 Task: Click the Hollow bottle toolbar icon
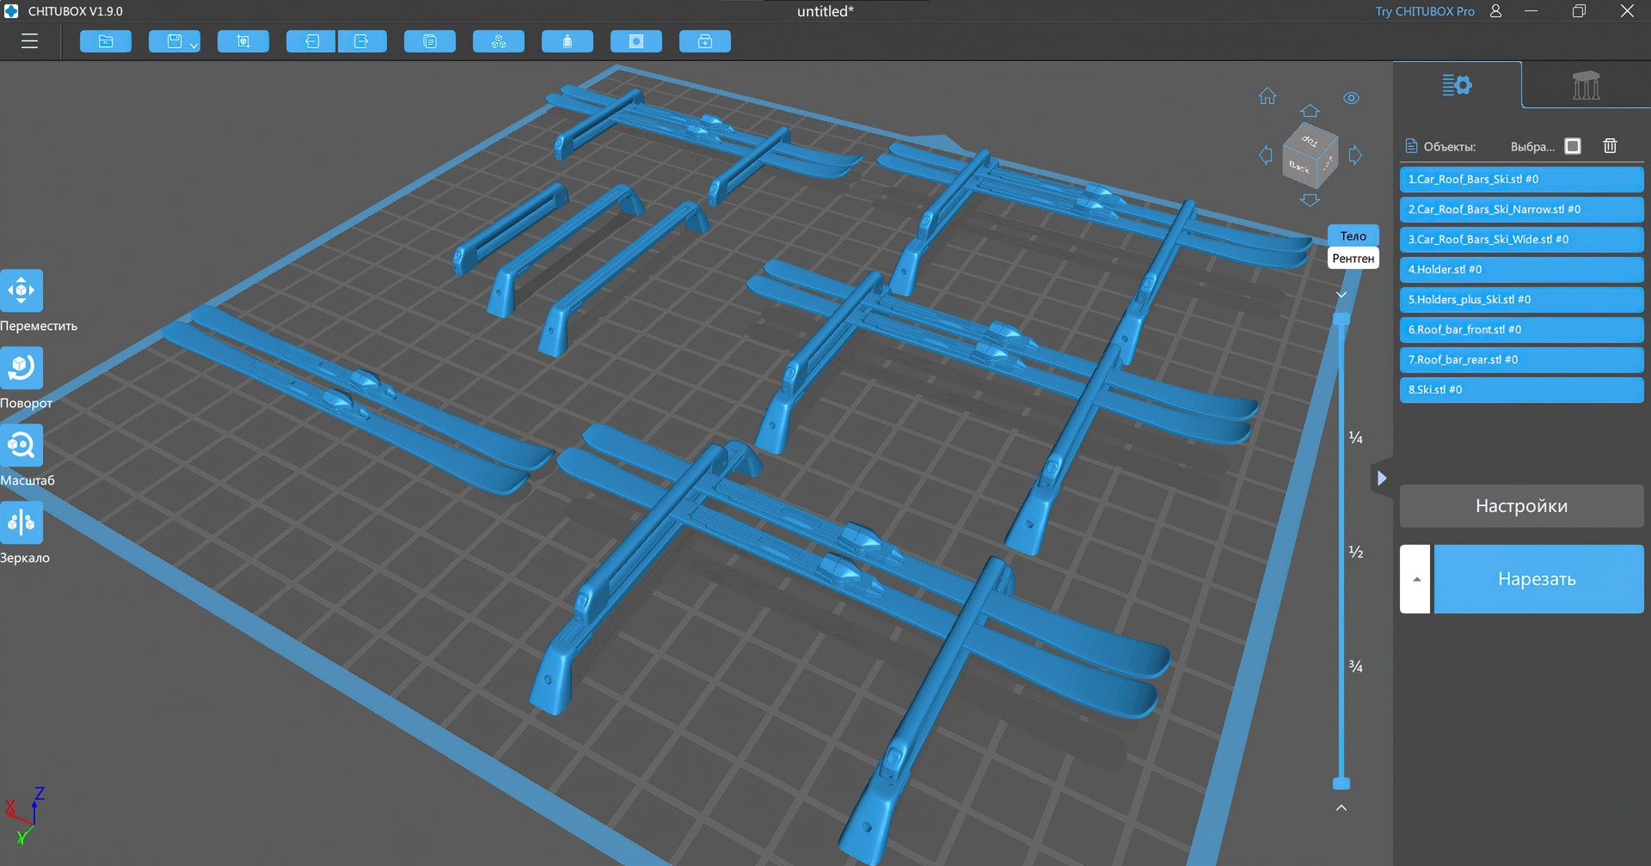(568, 41)
